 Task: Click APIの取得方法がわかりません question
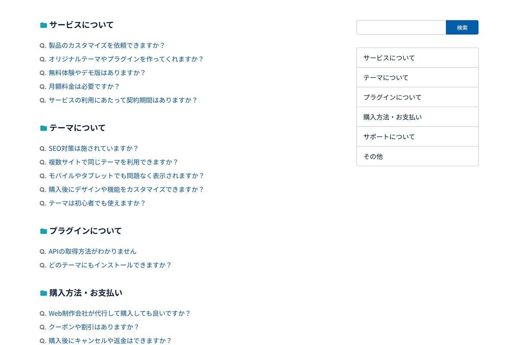pos(92,252)
